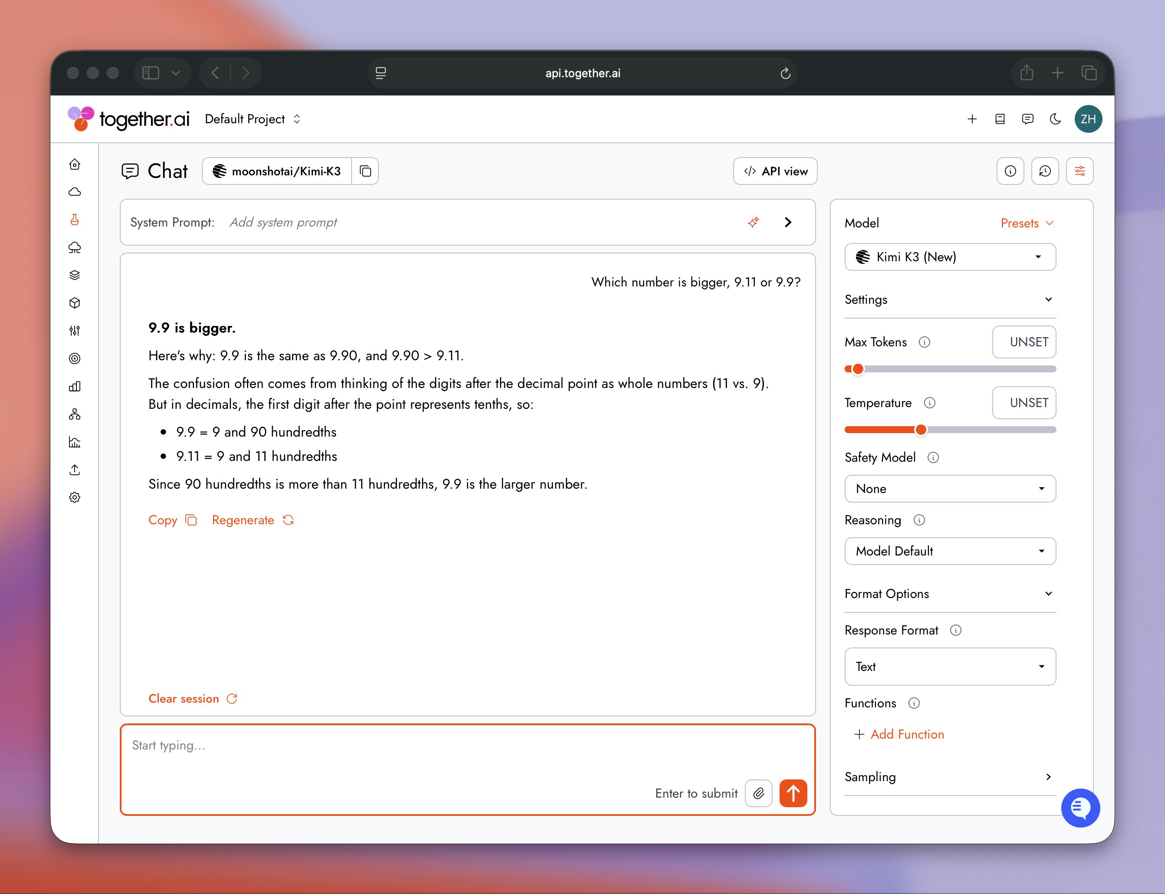Open the Reasoning Model Default dropdown

point(950,551)
